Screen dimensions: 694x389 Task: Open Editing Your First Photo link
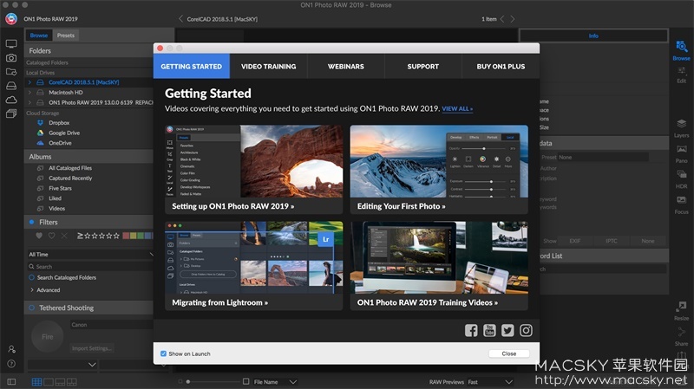point(401,206)
